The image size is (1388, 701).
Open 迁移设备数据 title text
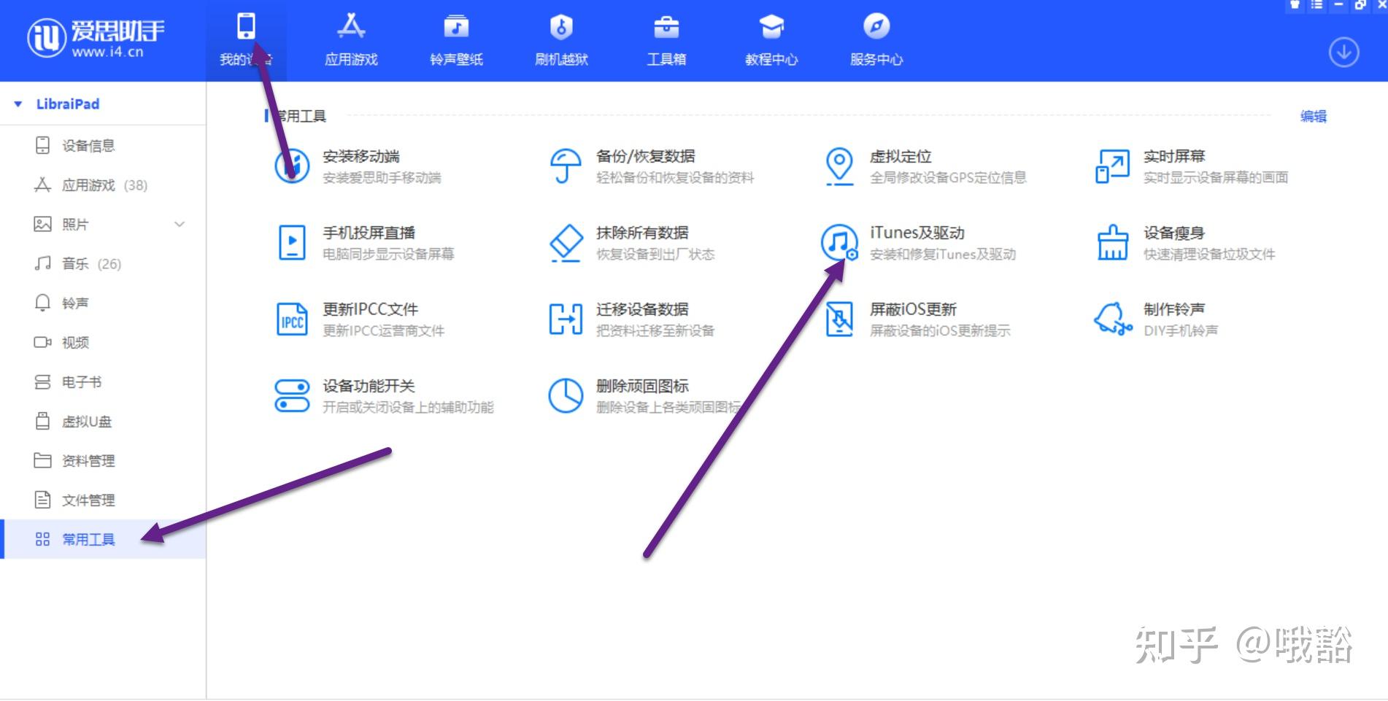click(642, 309)
